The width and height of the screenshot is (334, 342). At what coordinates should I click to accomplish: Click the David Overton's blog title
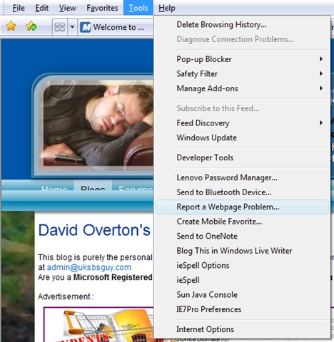(94, 230)
